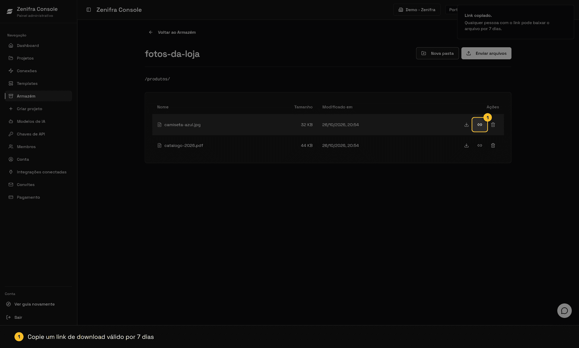Click the camiseta-azul.jpg file name
This screenshot has width=579, height=348.
(x=182, y=125)
